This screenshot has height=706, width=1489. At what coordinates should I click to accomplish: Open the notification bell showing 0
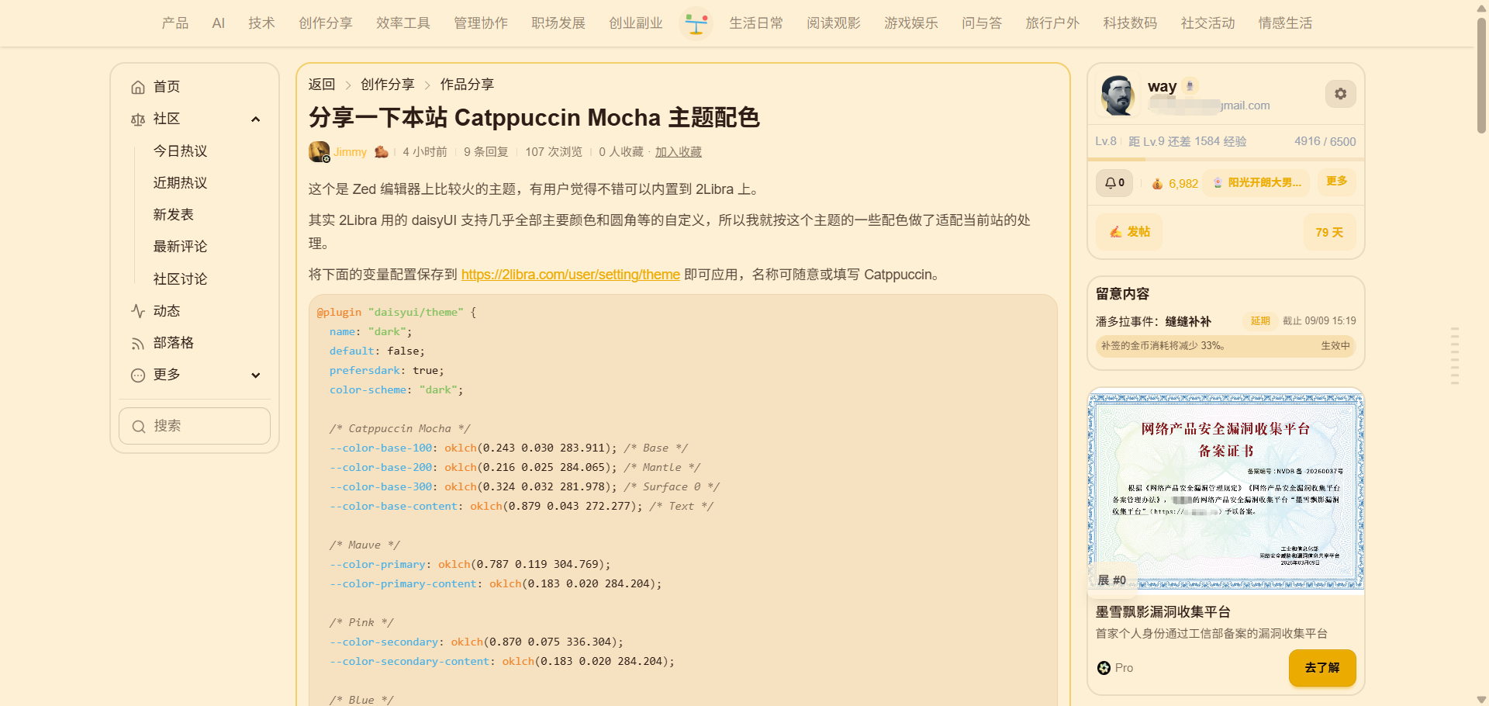tap(1114, 183)
